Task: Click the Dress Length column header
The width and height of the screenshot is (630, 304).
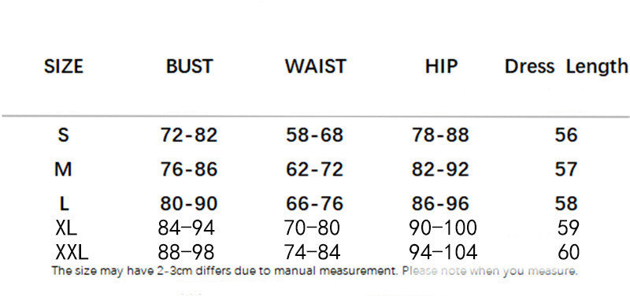Action: point(566,67)
